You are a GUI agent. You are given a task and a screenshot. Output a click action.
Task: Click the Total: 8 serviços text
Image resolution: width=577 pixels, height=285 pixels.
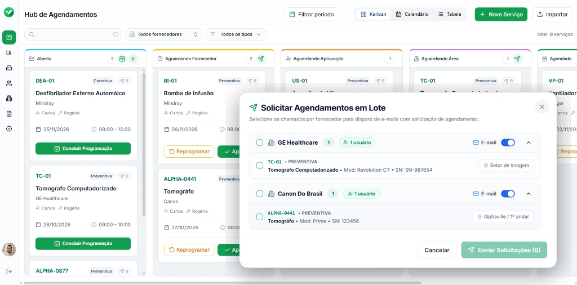click(554, 34)
